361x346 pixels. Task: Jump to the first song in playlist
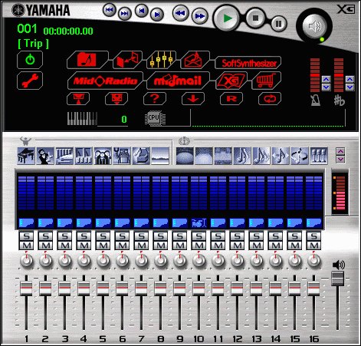[x=110, y=10]
